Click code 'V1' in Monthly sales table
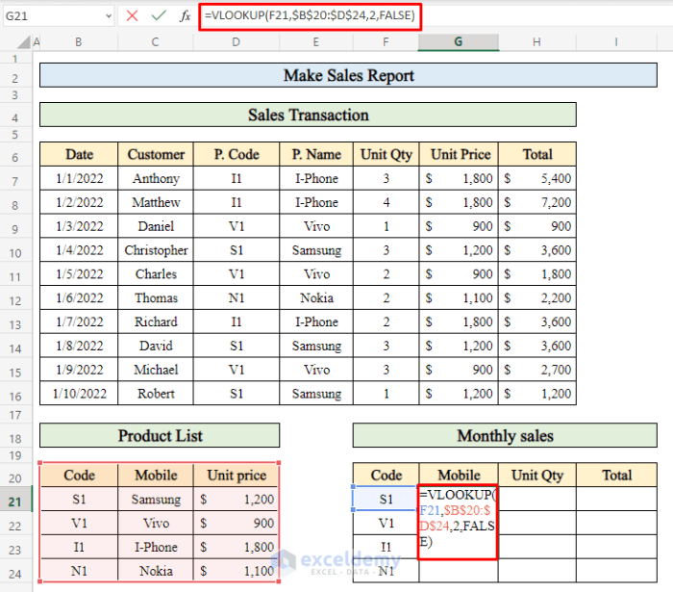Image resolution: width=673 pixels, height=592 pixels. (386, 524)
